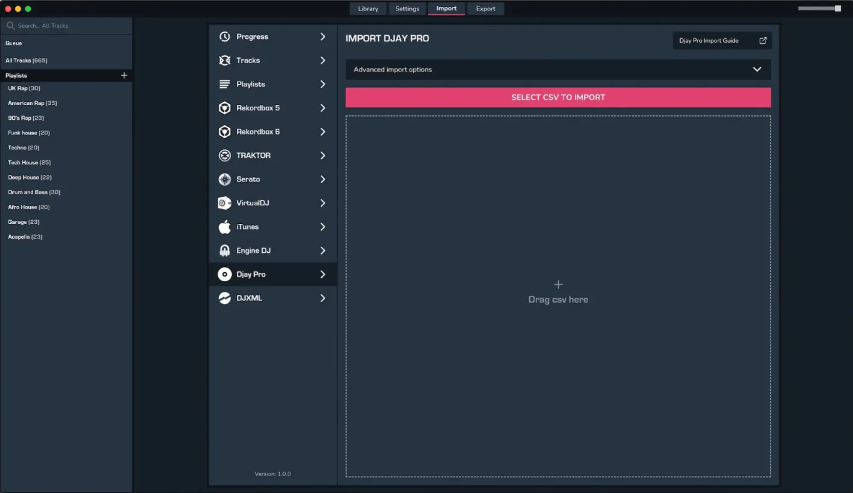
Task: Click the VirtualDJ logo icon
Action: [x=225, y=203]
